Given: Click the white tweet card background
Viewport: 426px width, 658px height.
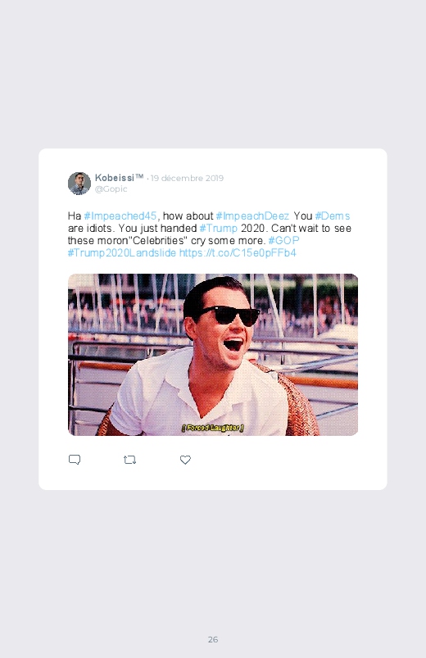Looking at the screenshot, I should [213, 319].
